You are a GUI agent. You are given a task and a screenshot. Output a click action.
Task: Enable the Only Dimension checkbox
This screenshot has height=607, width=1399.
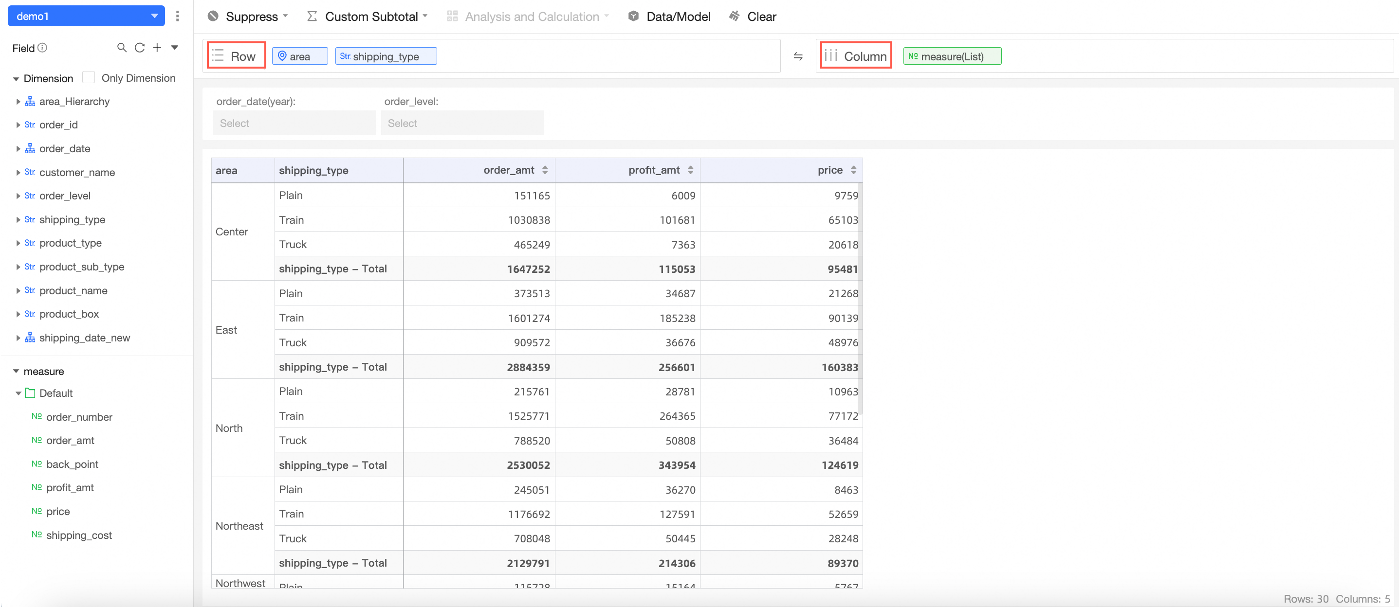[x=89, y=77]
